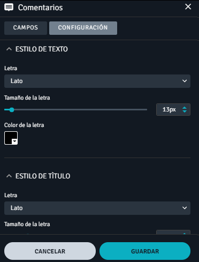
Task: Collapse the ESTILO DE TÌTULO section chevron
Action: [9, 176]
